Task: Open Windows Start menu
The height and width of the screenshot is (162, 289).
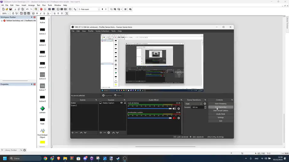Action: [x=5, y=158]
